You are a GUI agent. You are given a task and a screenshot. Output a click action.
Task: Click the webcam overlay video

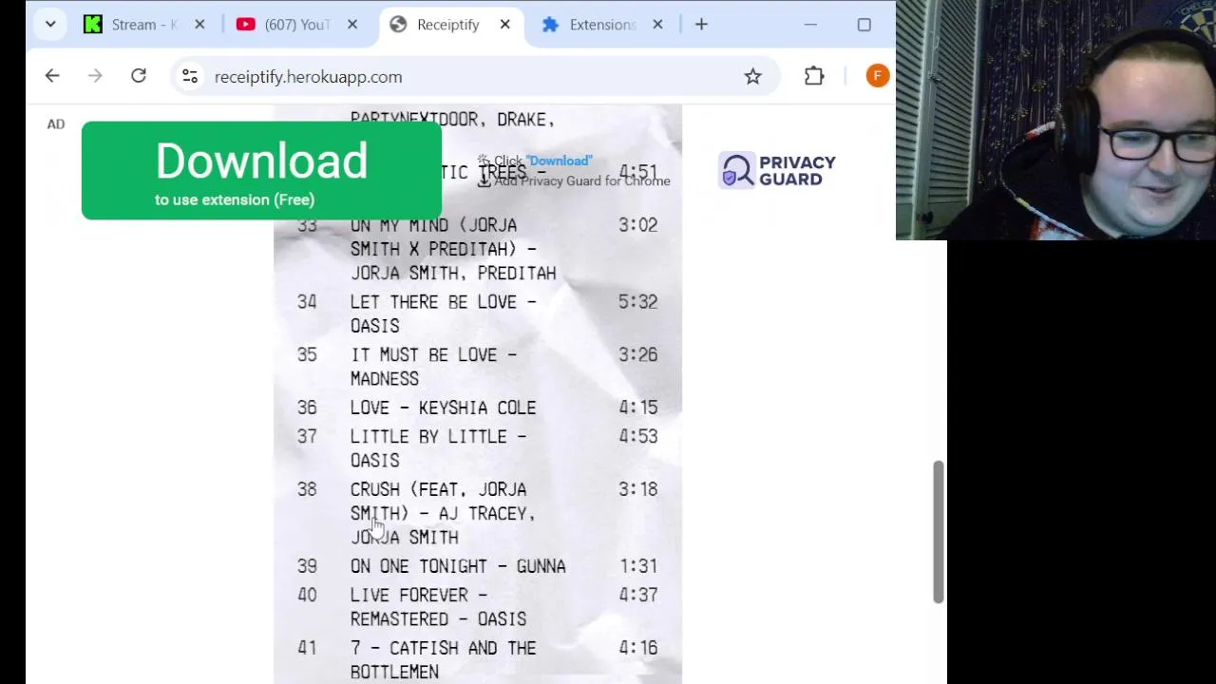pos(1055,120)
